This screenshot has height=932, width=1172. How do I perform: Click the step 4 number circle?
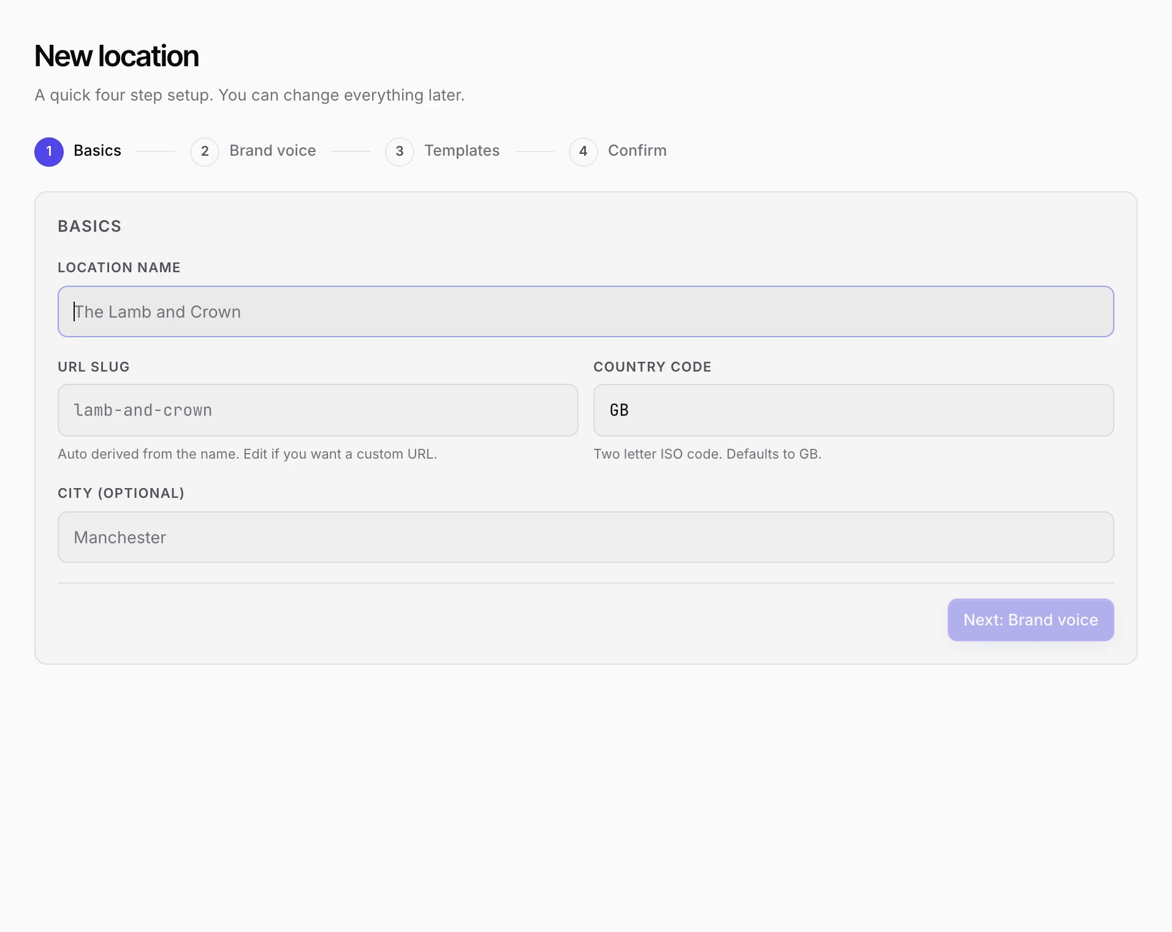(584, 152)
